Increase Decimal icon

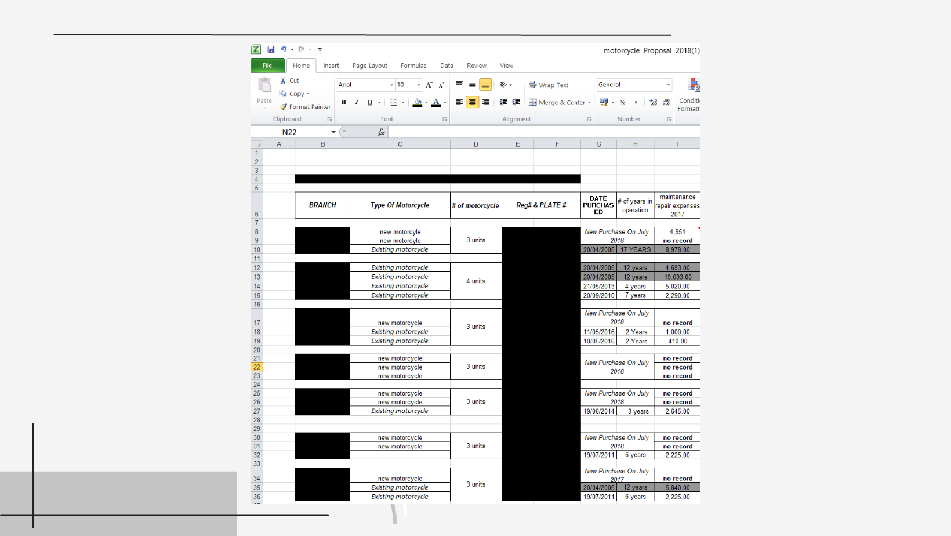(654, 102)
